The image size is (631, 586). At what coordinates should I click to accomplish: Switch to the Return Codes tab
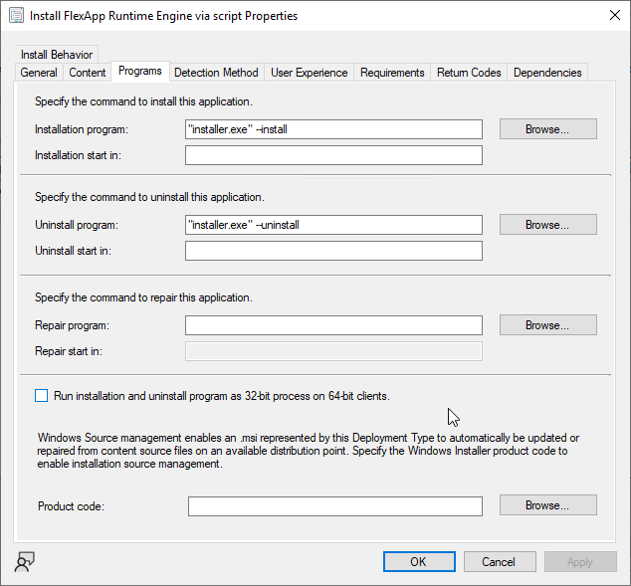coord(469,73)
